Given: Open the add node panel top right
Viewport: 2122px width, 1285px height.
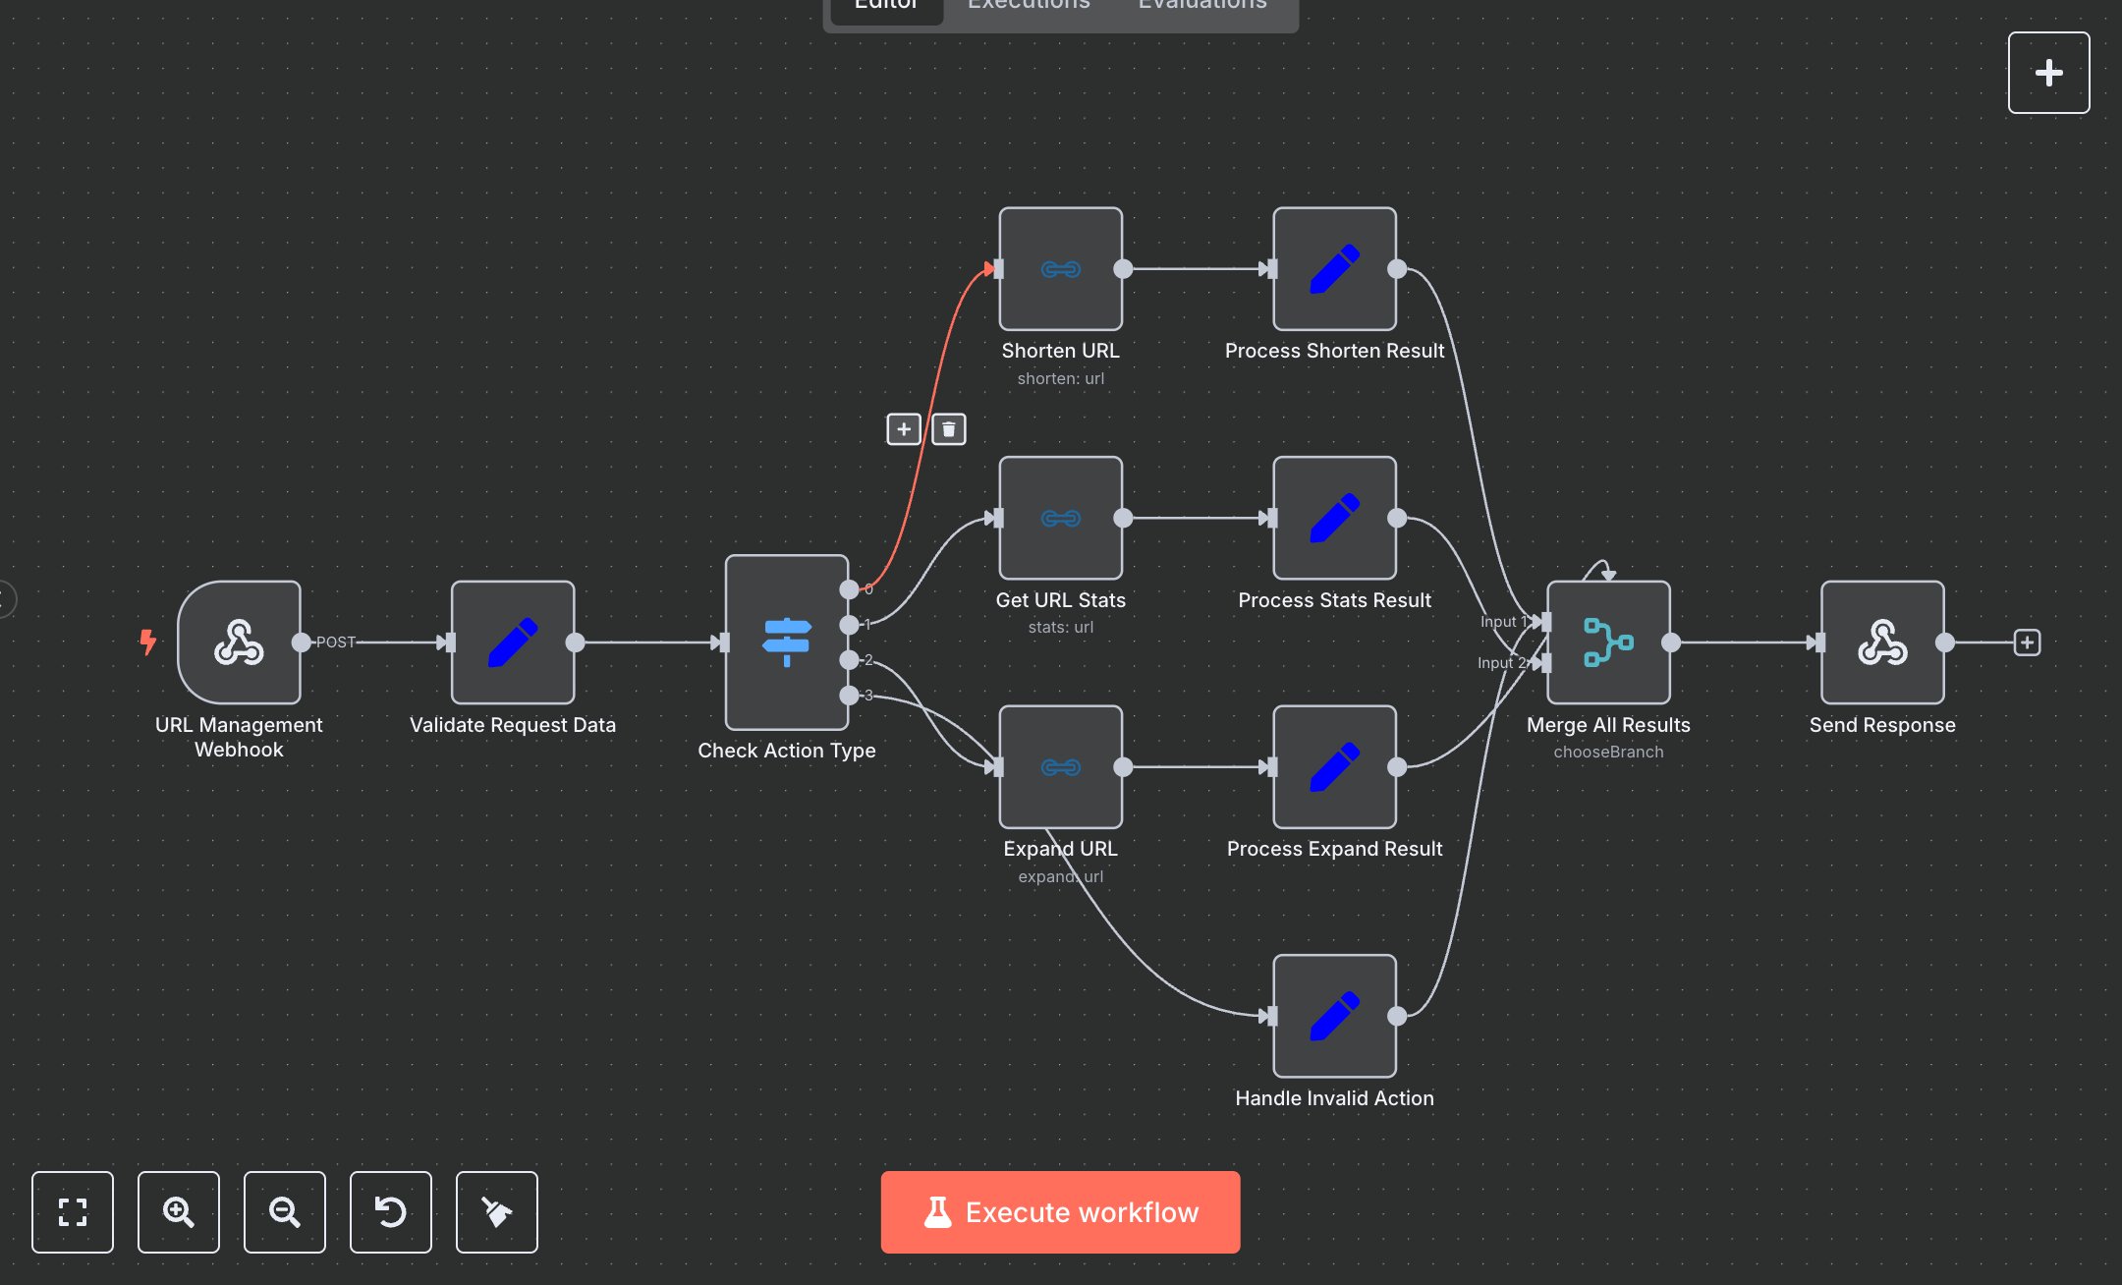Looking at the screenshot, I should [2048, 72].
